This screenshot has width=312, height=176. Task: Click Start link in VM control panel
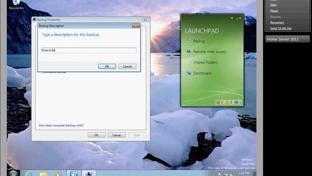click(x=273, y=5)
